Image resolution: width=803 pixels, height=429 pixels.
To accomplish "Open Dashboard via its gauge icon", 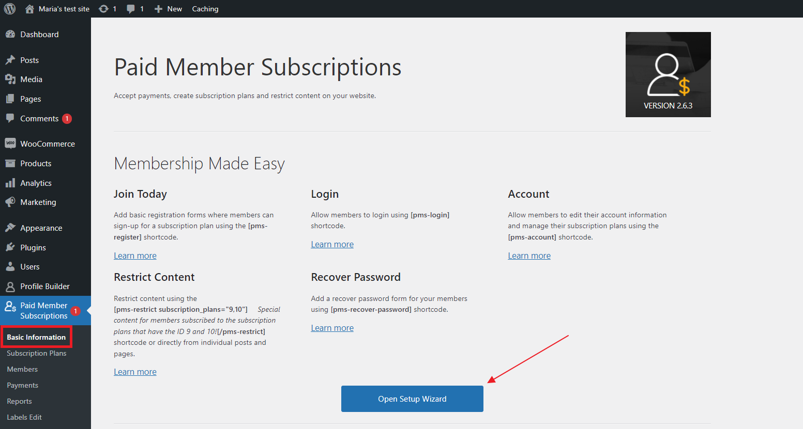I will click(x=10, y=34).
